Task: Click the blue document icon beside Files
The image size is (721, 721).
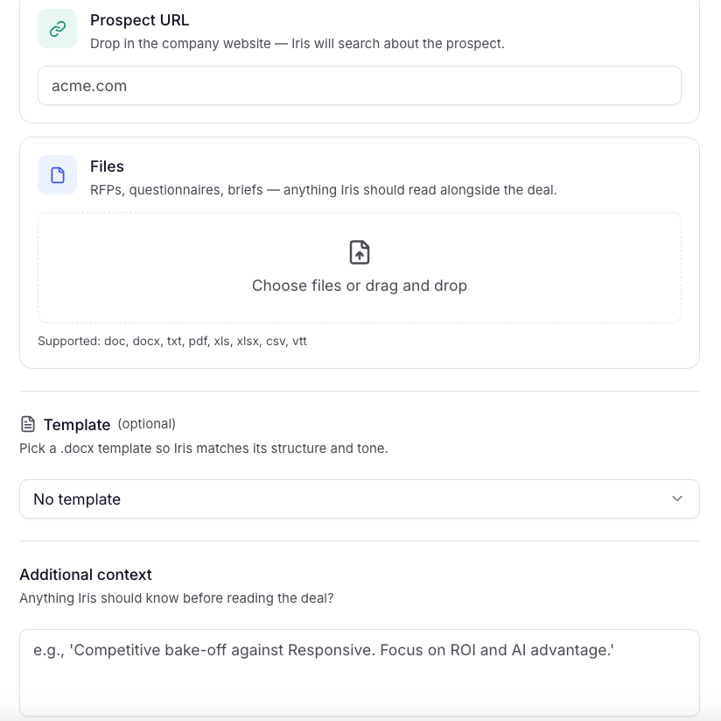Action: tap(58, 175)
